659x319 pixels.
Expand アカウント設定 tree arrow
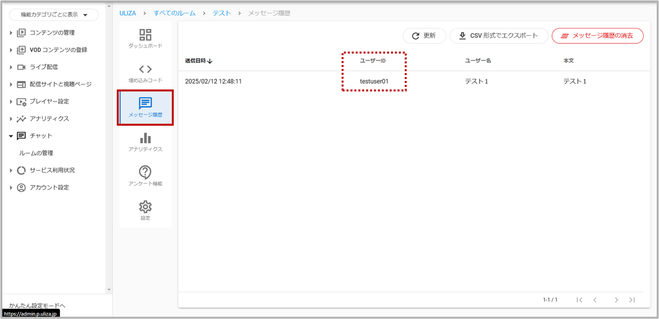(x=11, y=187)
